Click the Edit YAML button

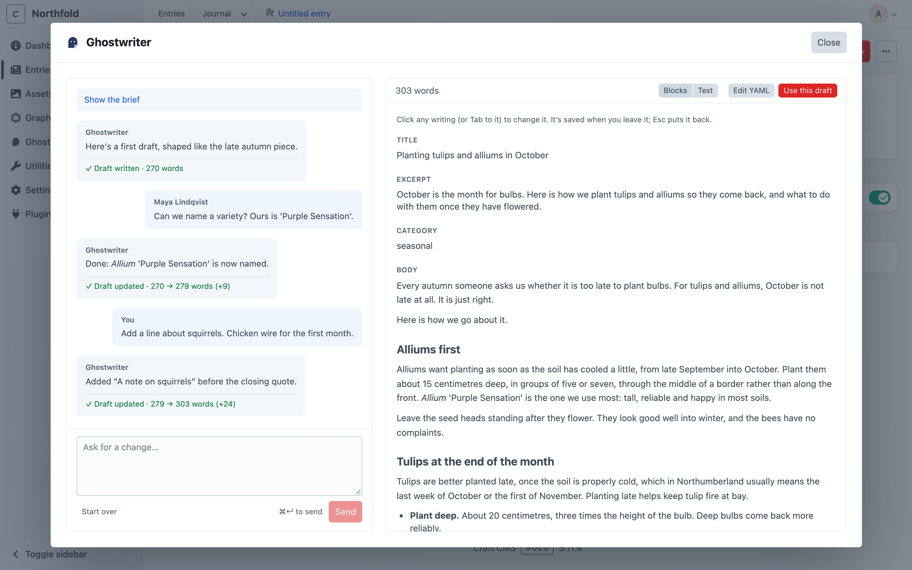[751, 91]
